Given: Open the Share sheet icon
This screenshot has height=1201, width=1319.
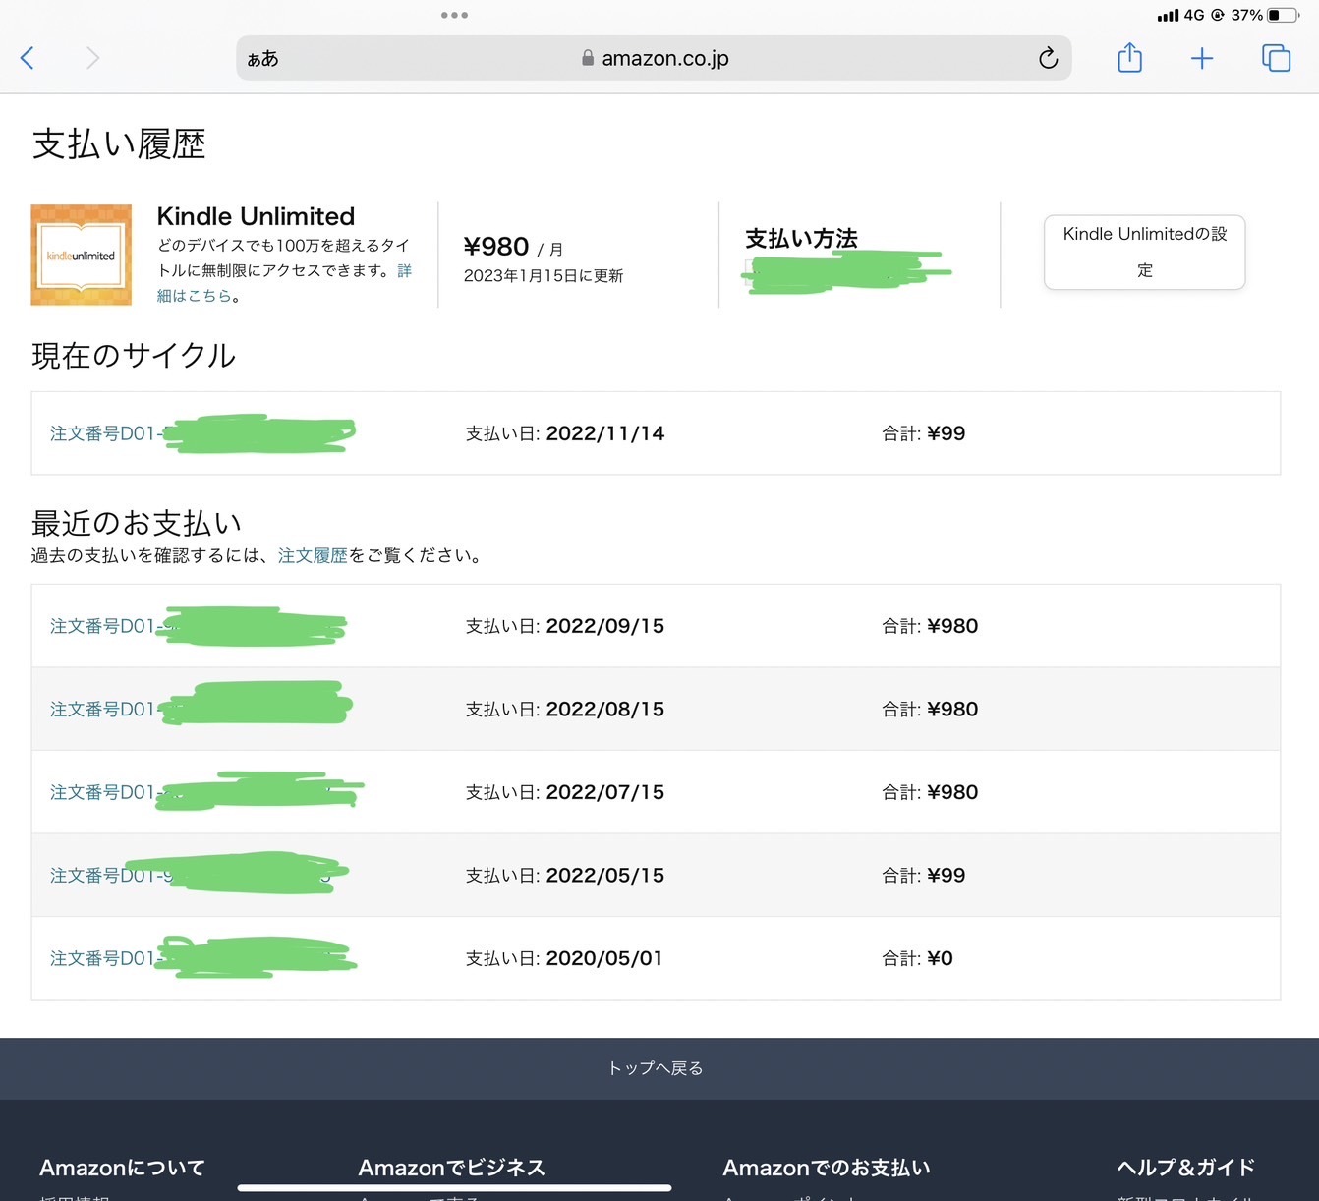Looking at the screenshot, I should (1129, 58).
